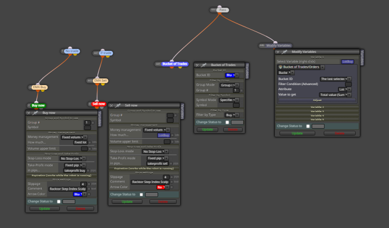Pin the Bucket of Trades panel
The height and width of the screenshot is (228, 389).
pos(203,65)
